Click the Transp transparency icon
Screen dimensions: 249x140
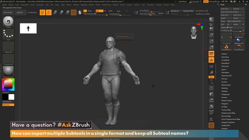click(211, 119)
